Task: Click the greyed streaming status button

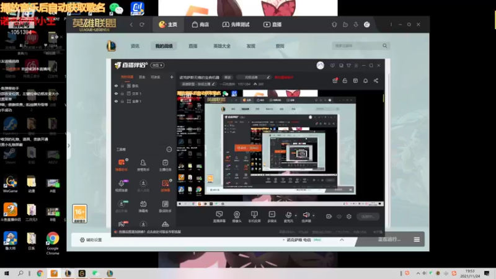Action: (x=368, y=216)
